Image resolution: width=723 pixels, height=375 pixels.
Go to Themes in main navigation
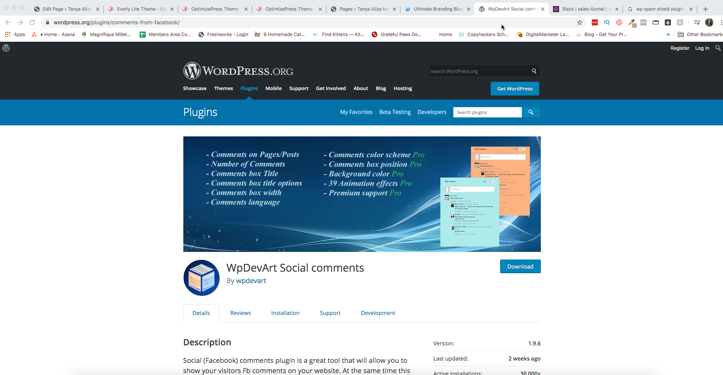(x=224, y=89)
